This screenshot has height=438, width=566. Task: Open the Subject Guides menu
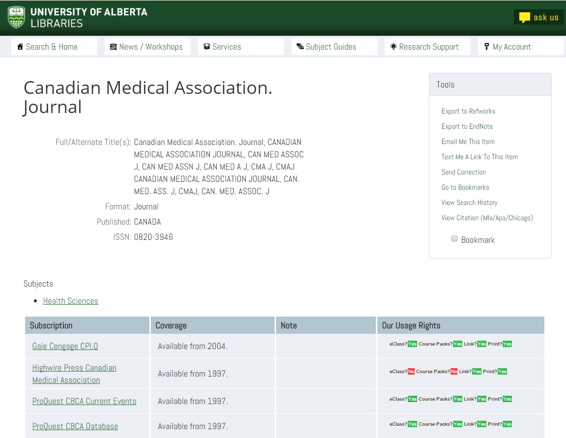tap(334, 47)
